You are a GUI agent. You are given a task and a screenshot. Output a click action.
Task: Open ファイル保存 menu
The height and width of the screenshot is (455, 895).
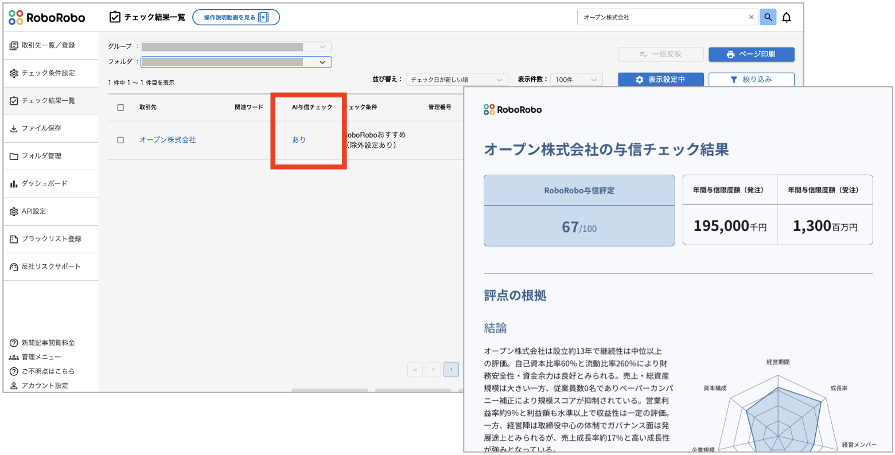[50, 128]
